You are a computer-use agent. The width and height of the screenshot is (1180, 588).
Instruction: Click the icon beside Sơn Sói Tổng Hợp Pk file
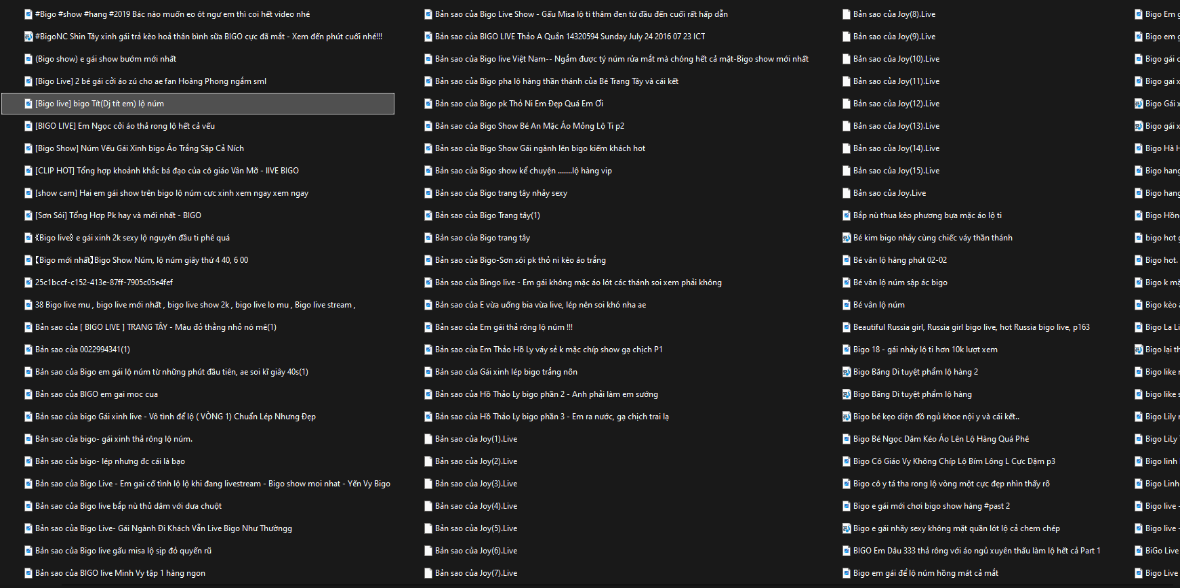[28, 215]
